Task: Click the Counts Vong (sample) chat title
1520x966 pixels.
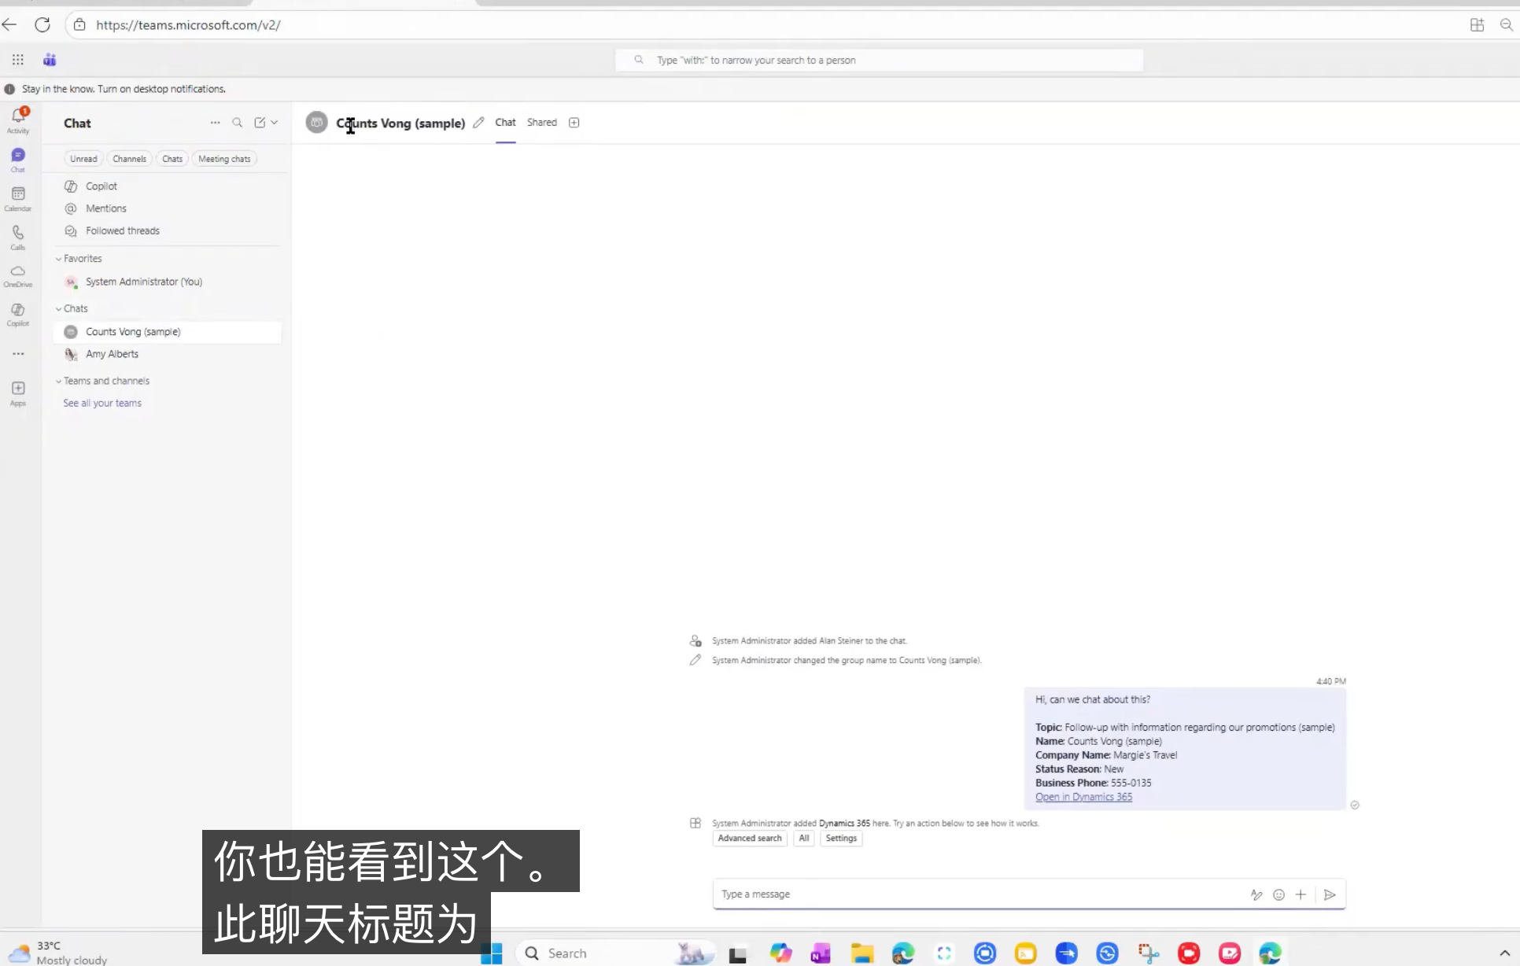Action: pyautogui.click(x=400, y=124)
